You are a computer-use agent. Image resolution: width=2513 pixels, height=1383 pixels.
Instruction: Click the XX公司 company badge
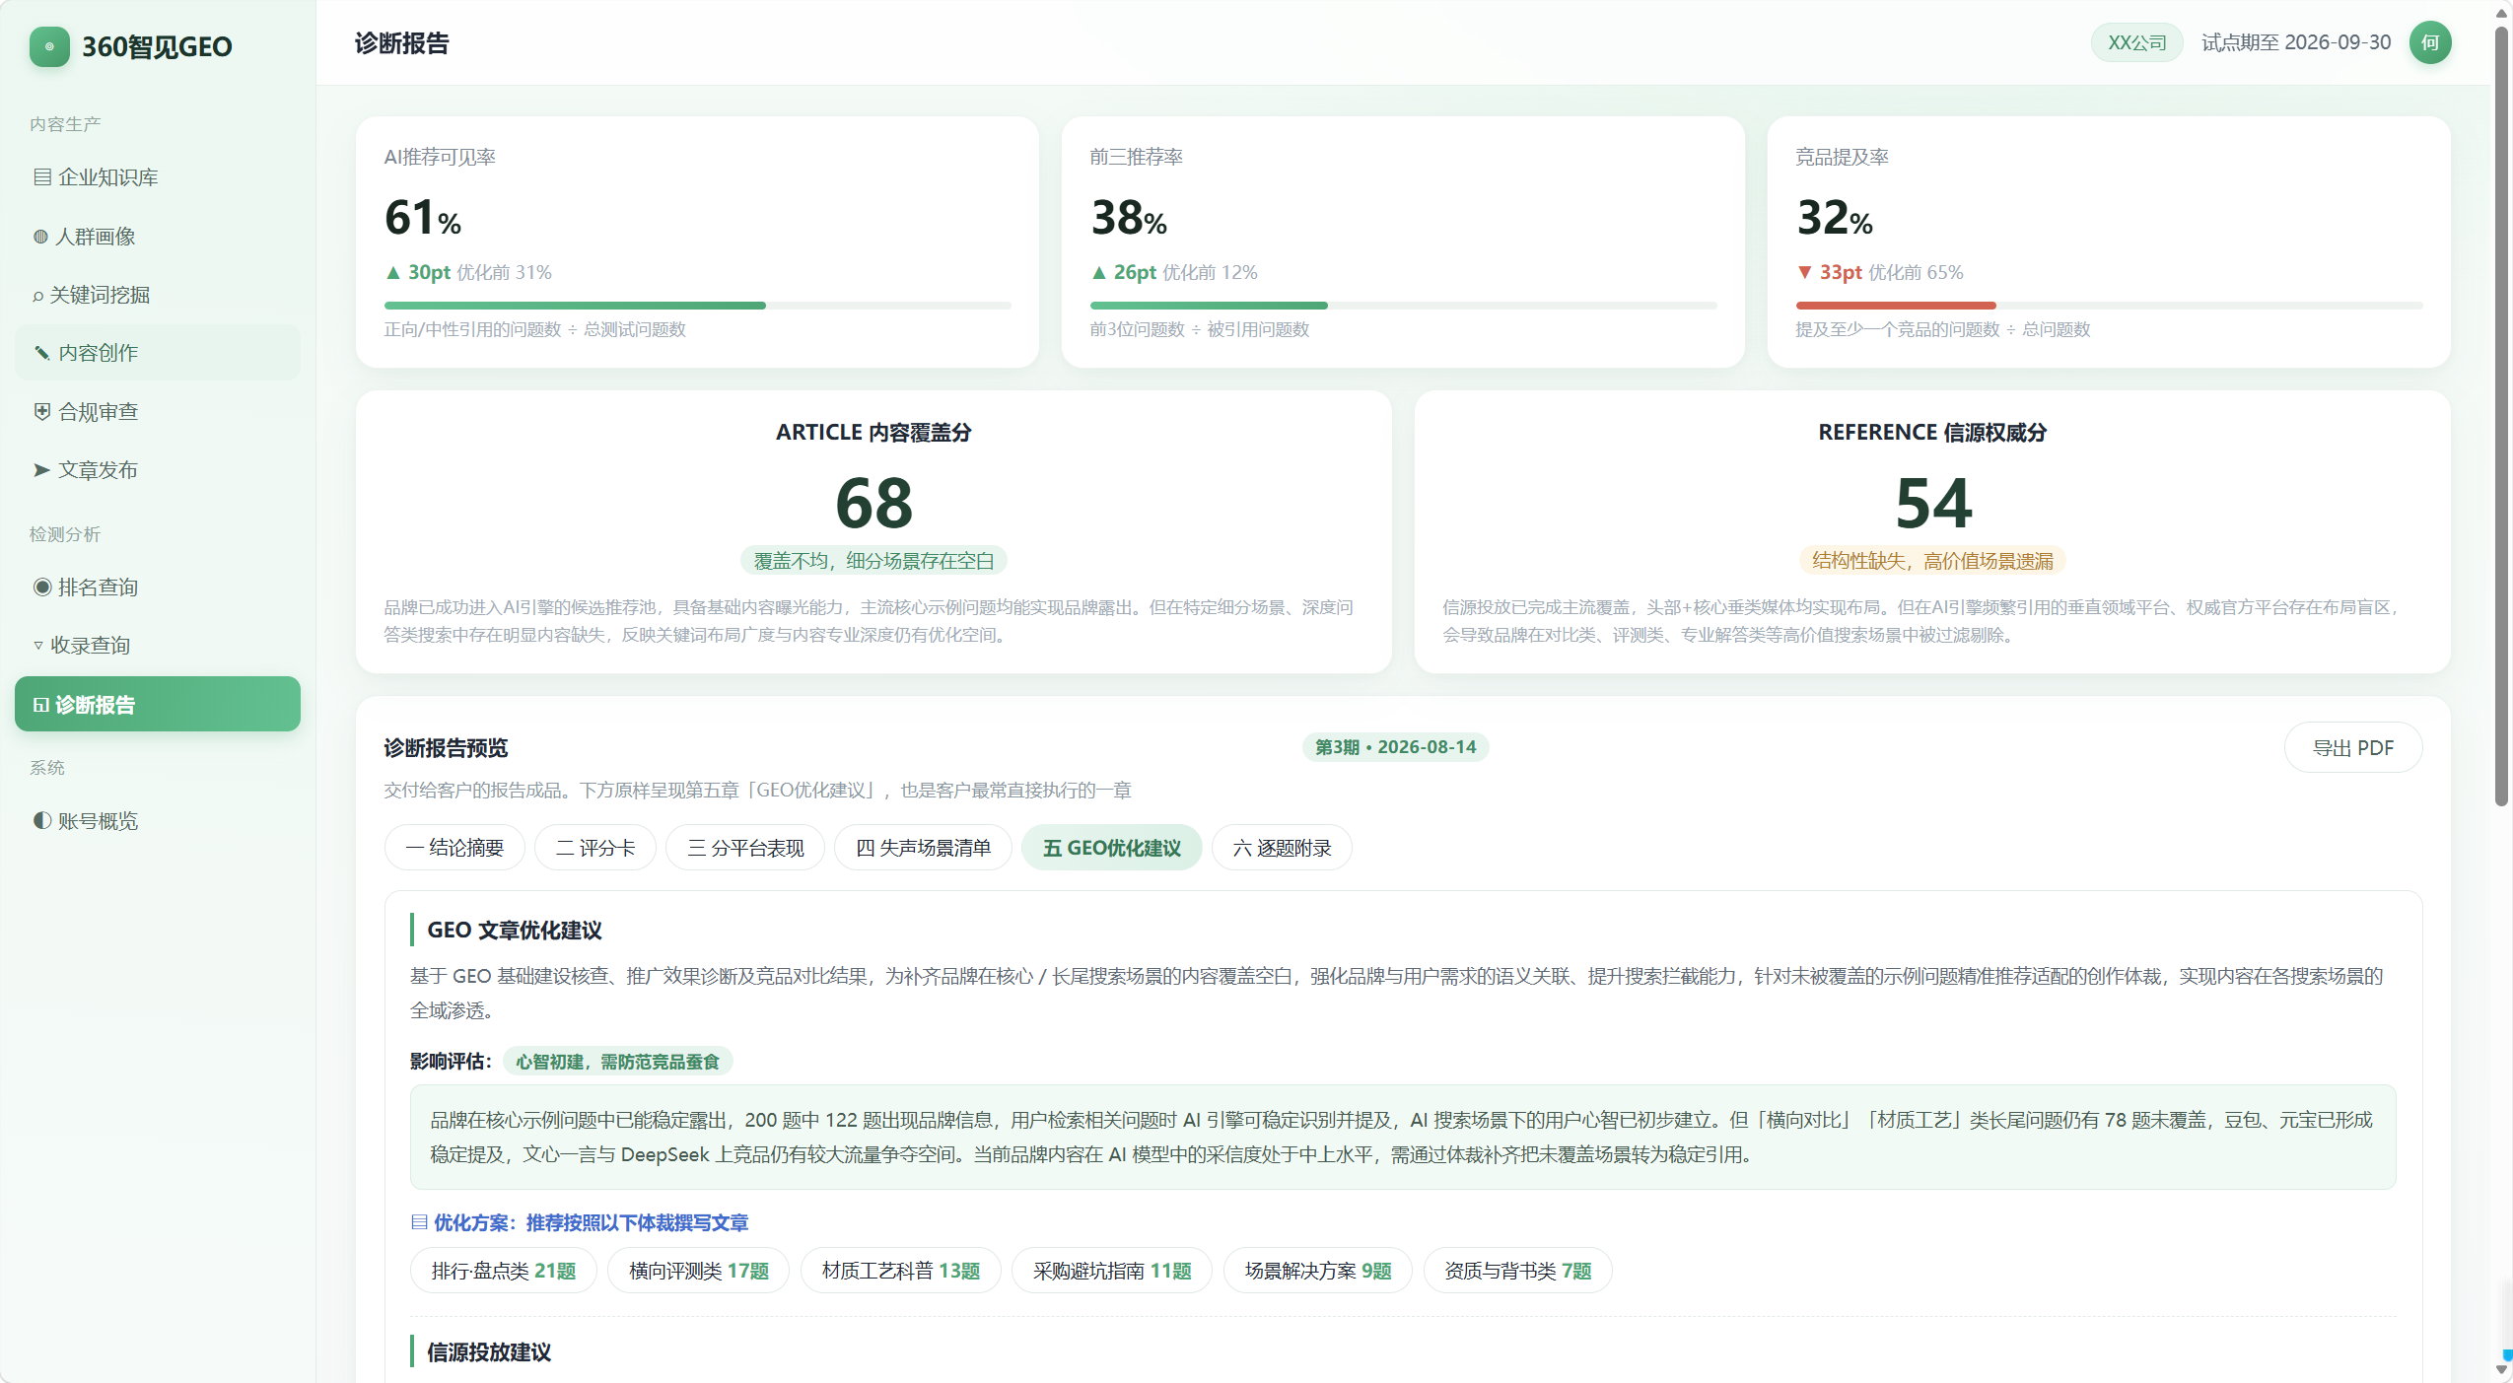tap(2137, 42)
